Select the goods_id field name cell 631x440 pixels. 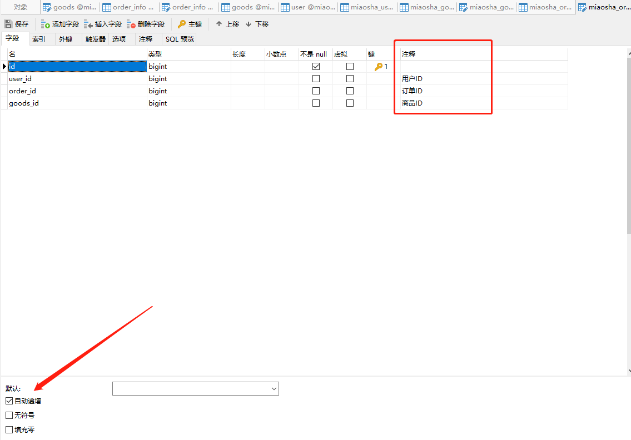(77, 103)
